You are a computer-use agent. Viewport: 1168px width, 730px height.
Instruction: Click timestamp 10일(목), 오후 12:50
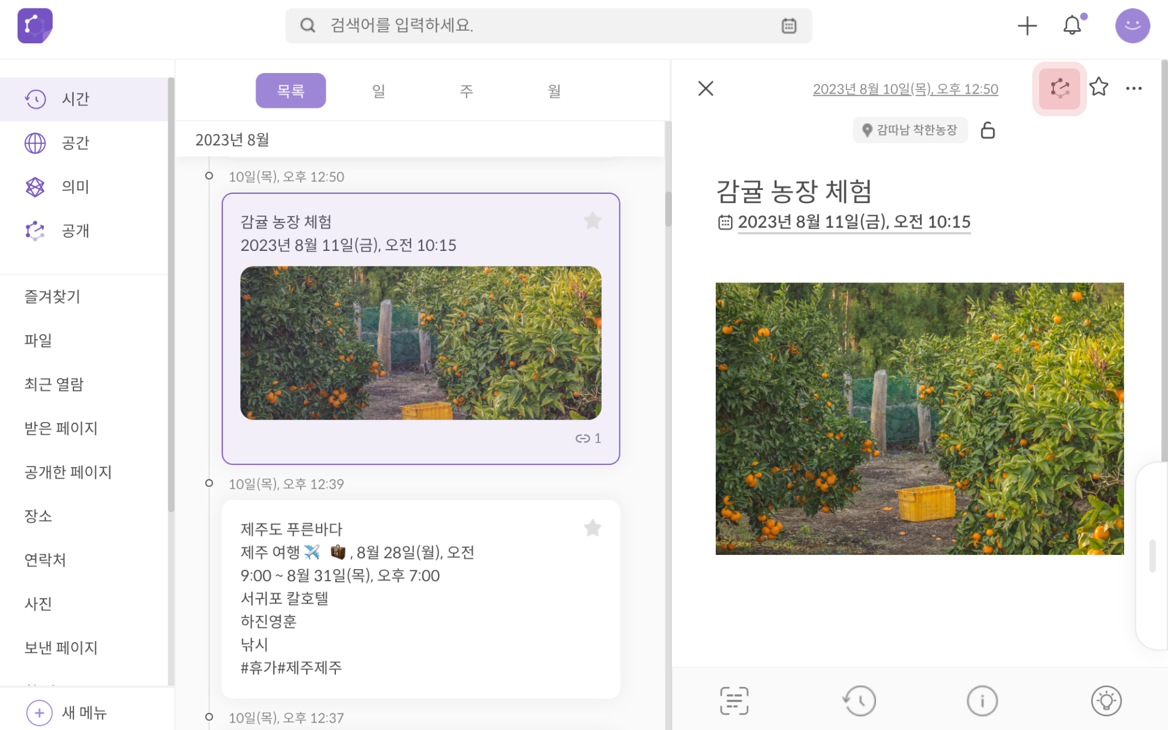tap(286, 177)
